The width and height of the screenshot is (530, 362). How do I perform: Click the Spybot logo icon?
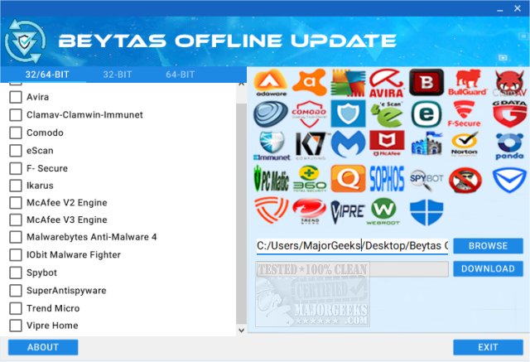point(426,179)
